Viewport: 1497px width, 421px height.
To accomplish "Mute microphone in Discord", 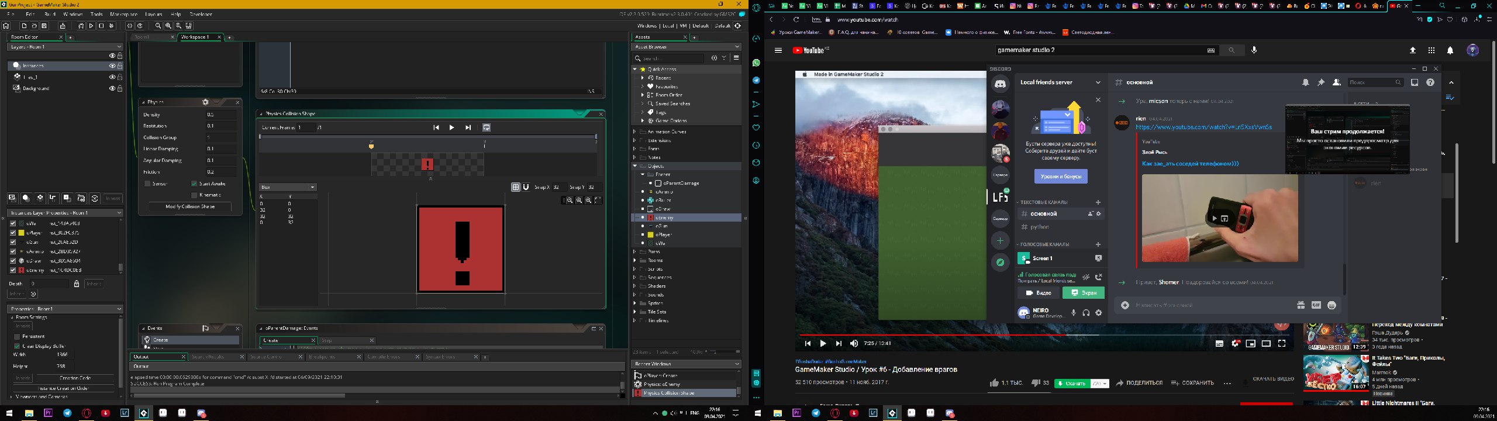I will (x=1074, y=313).
